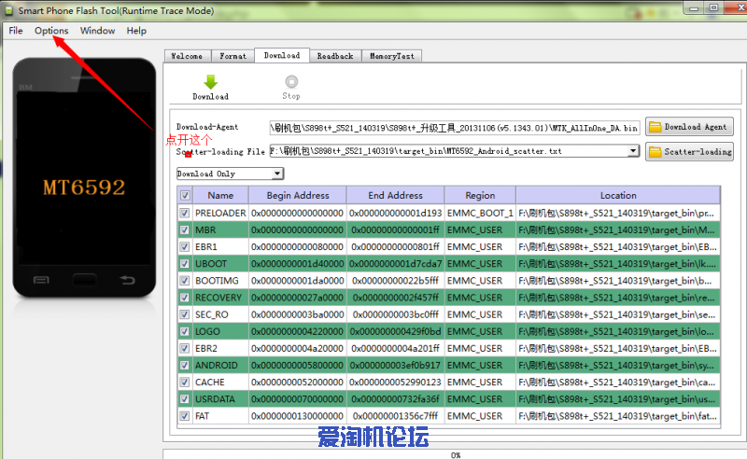The image size is (747, 459).
Task: Open the MemoryTest tab
Action: pyautogui.click(x=391, y=56)
